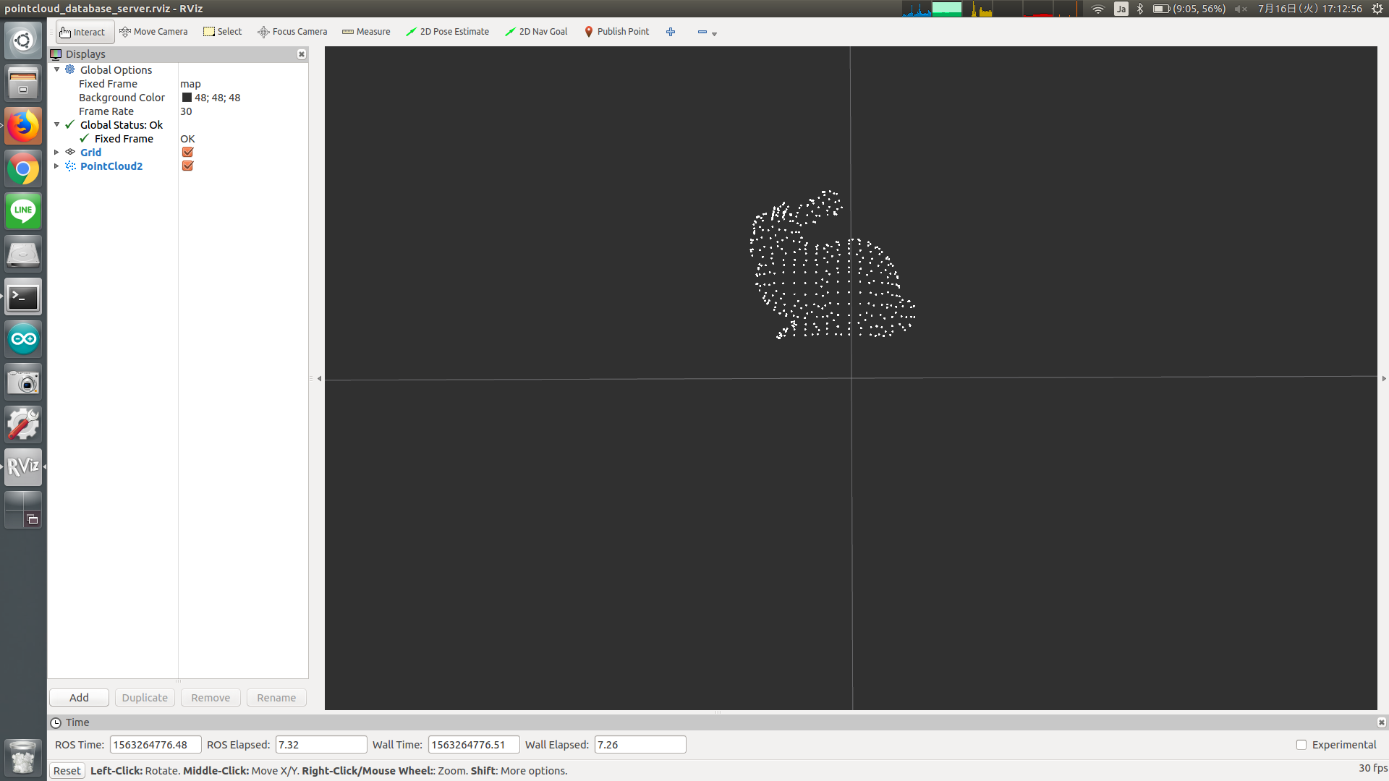Image resolution: width=1389 pixels, height=781 pixels.
Task: Launch Firefox from the dock
Action: (23, 126)
